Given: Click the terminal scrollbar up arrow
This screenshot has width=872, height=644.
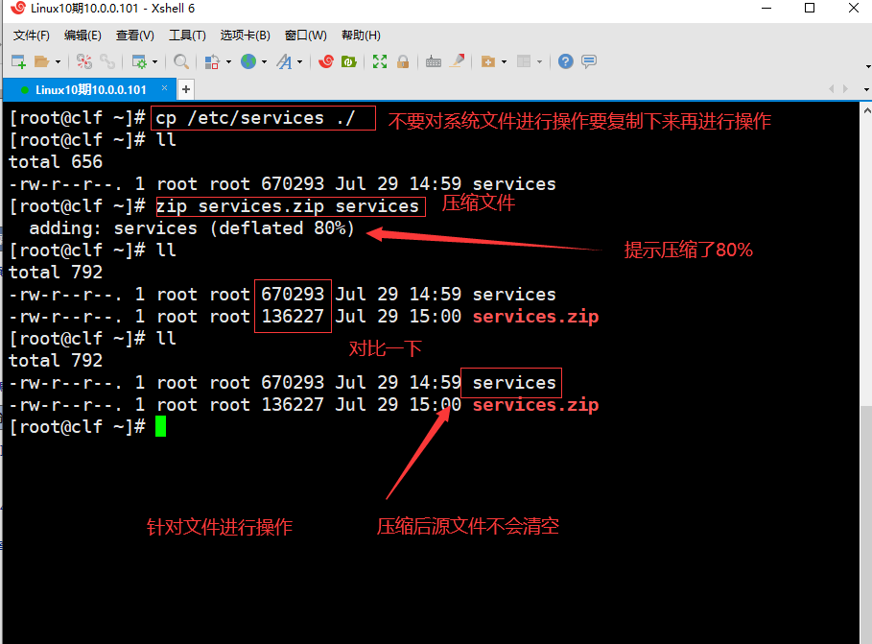Looking at the screenshot, I should pos(867,110).
